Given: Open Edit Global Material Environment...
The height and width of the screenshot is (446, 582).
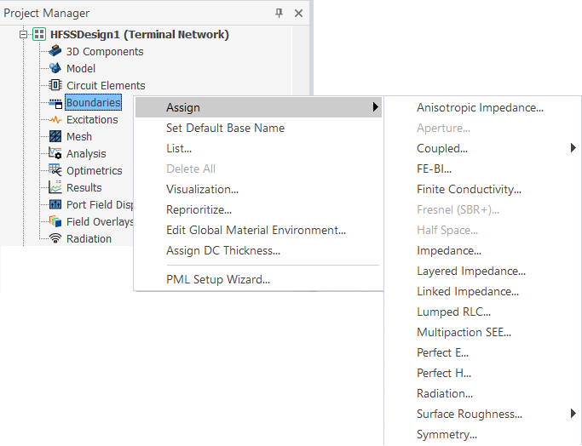Looking at the screenshot, I should [x=256, y=230].
